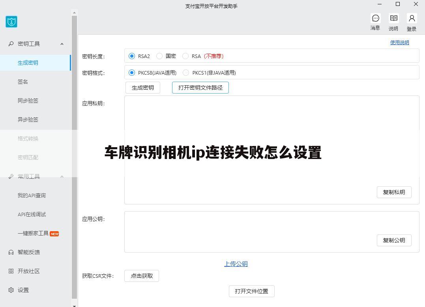Click inside the 应用公钥 text area

click(271, 232)
